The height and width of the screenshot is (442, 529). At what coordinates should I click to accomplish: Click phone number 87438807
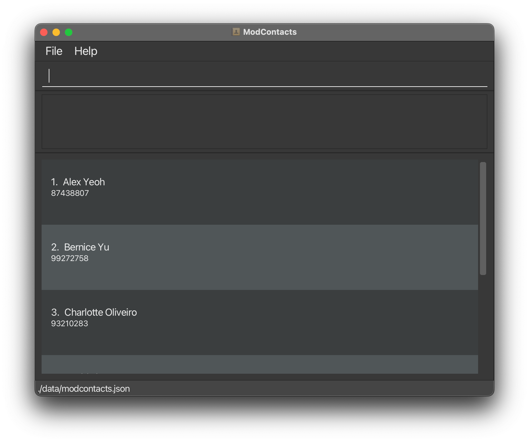[70, 193]
